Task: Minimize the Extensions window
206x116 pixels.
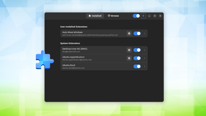Action: click(149, 16)
